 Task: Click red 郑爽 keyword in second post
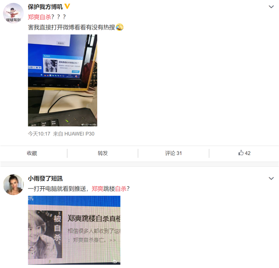97,189
